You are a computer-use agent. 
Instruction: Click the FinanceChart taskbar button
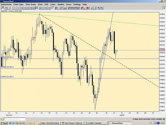point(120,123)
